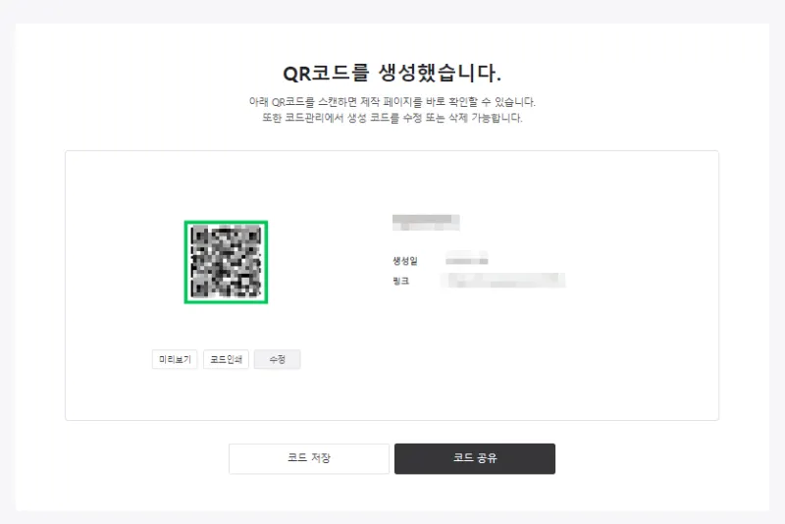The image size is (785, 524).
Task: Click the 미리보기 preview button
Action: [175, 359]
